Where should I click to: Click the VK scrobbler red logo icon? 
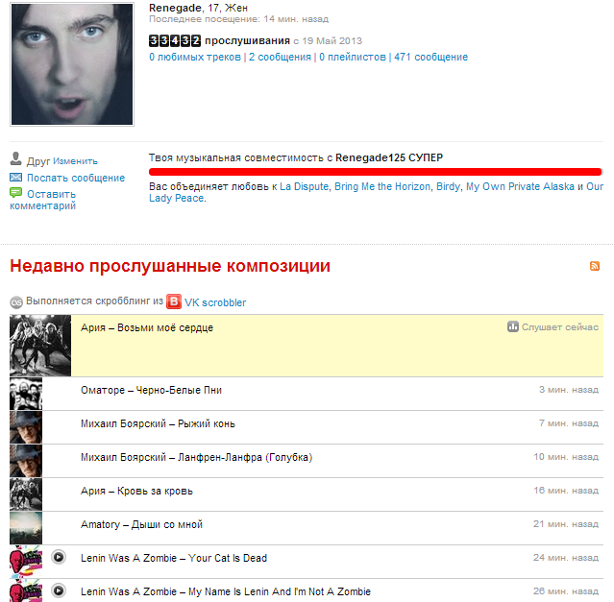tap(174, 301)
